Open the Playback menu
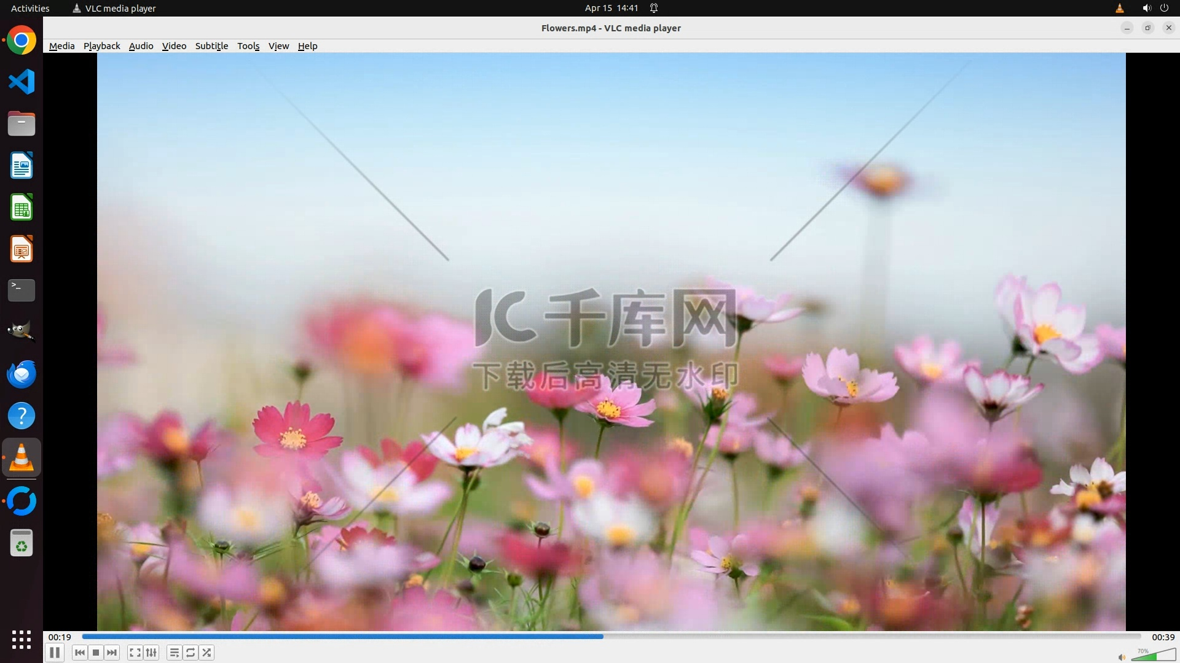The image size is (1180, 663). pos(101,46)
